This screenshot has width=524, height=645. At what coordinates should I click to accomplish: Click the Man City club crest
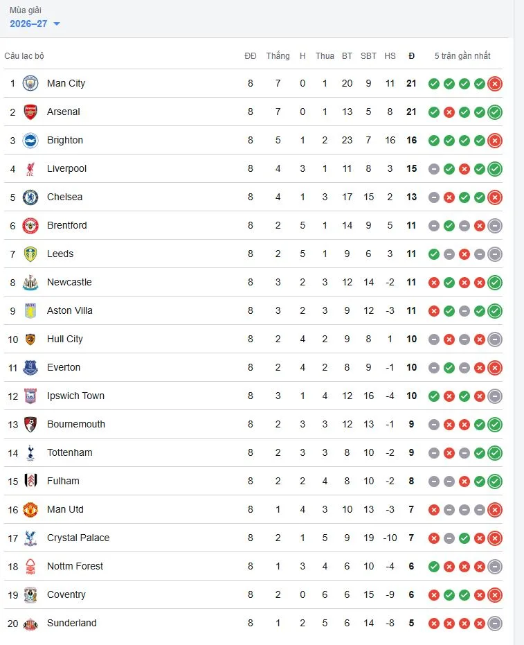[x=30, y=84]
